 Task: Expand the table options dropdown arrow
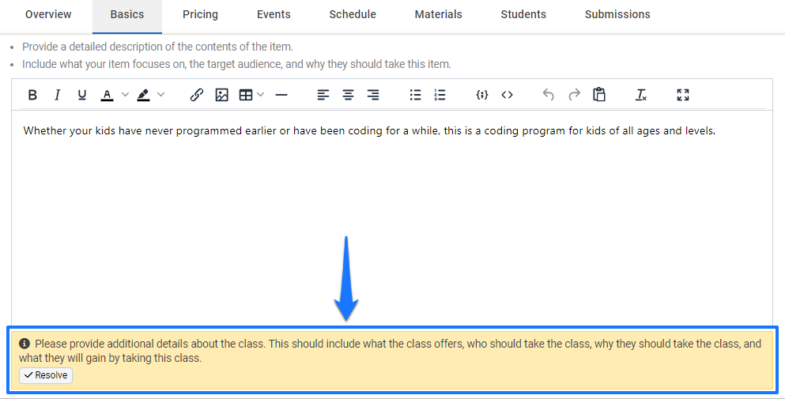260,95
